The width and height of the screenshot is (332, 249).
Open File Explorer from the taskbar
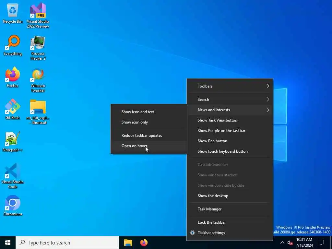(x=128, y=243)
